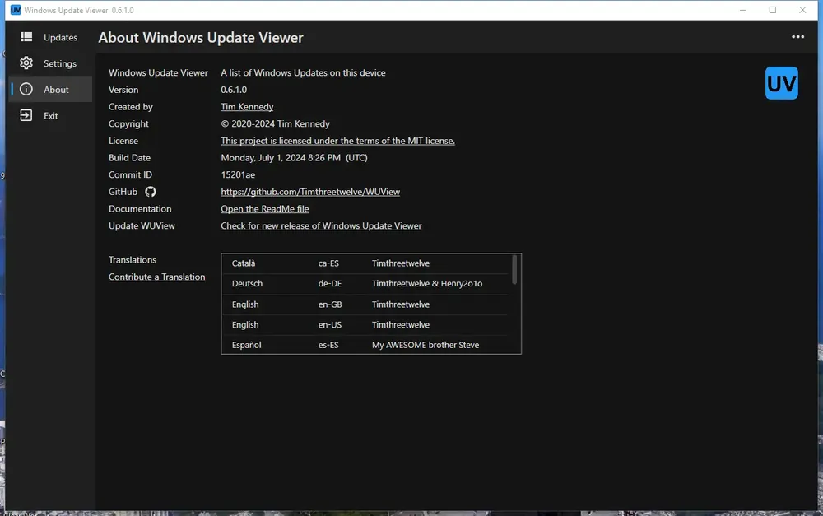Image resolution: width=823 pixels, height=516 pixels.
Task: Click the en-US language code cell
Action: [330, 325]
